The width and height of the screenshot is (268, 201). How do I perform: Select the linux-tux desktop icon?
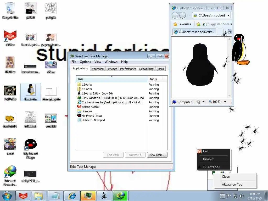(x=31, y=92)
